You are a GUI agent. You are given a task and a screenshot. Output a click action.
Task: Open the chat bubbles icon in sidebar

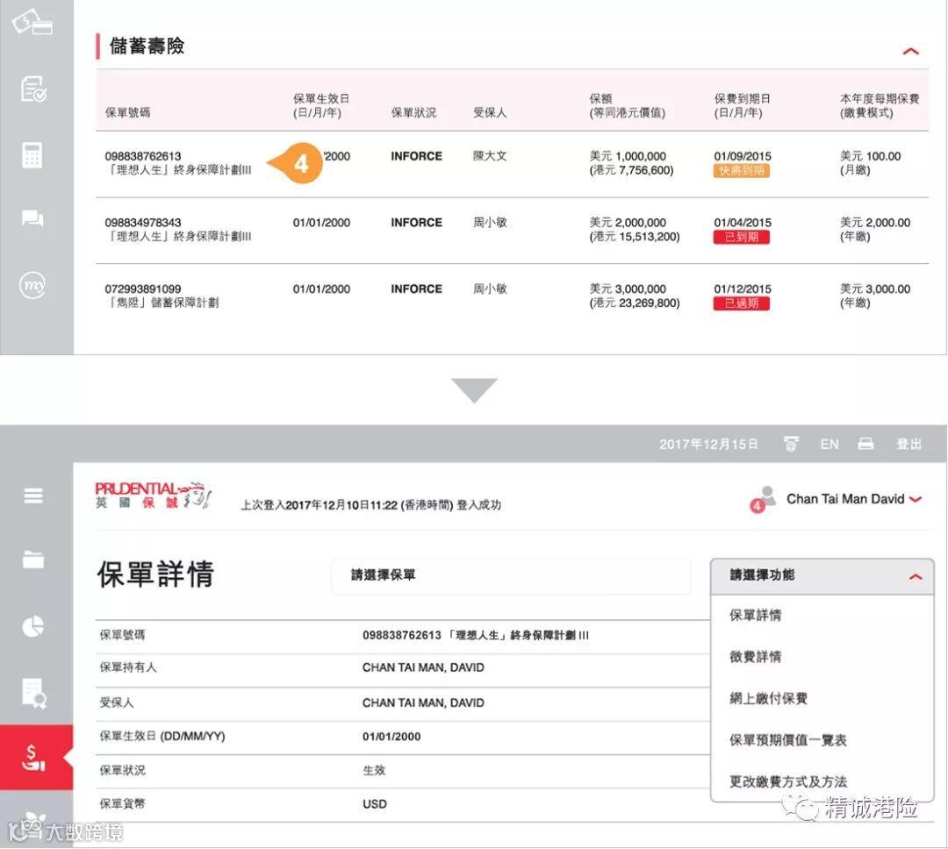coord(32,218)
